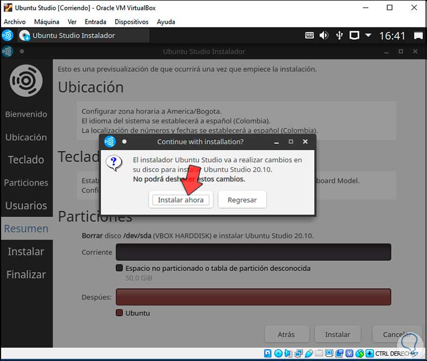Viewport: 427px width, 361px height.
Task: Click the 16:41 panel clock
Action: pyautogui.click(x=392, y=36)
